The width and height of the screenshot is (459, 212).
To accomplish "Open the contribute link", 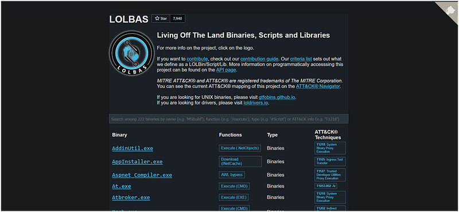I will point(197,59).
